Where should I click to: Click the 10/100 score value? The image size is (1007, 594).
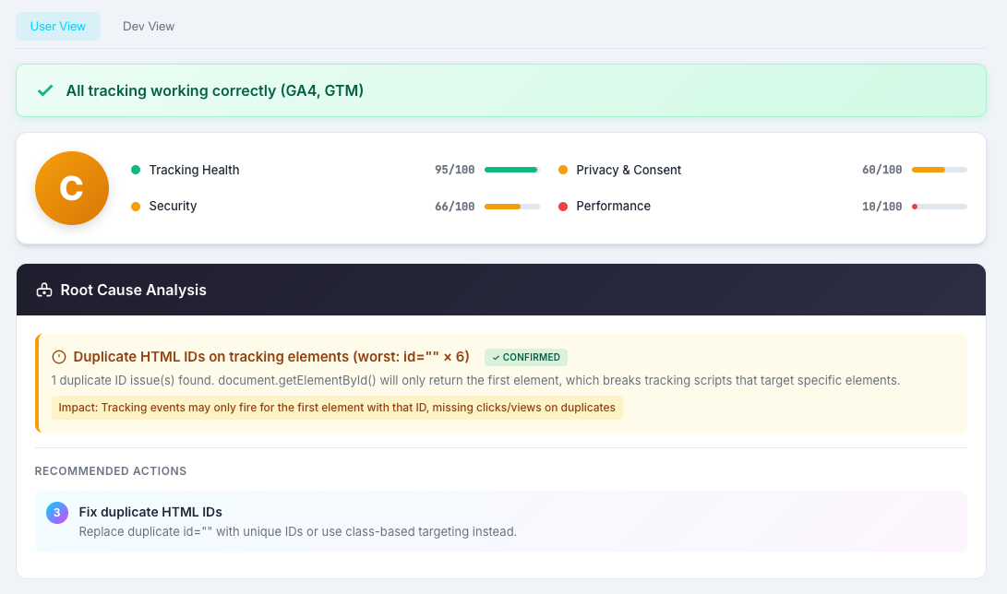click(x=881, y=207)
